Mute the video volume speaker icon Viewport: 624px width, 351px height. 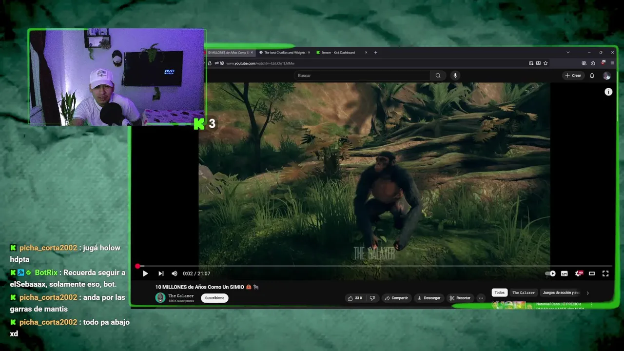[x=175, y=273]
